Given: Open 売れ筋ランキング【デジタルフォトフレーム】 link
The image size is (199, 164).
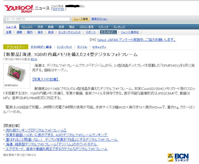Looking at the screenshot, I should pyautogui.click(x=36, y=130).
